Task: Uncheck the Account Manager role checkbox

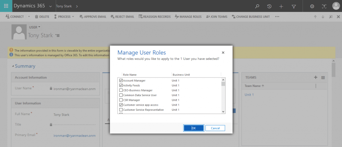Action: click(x=121, y=80)
